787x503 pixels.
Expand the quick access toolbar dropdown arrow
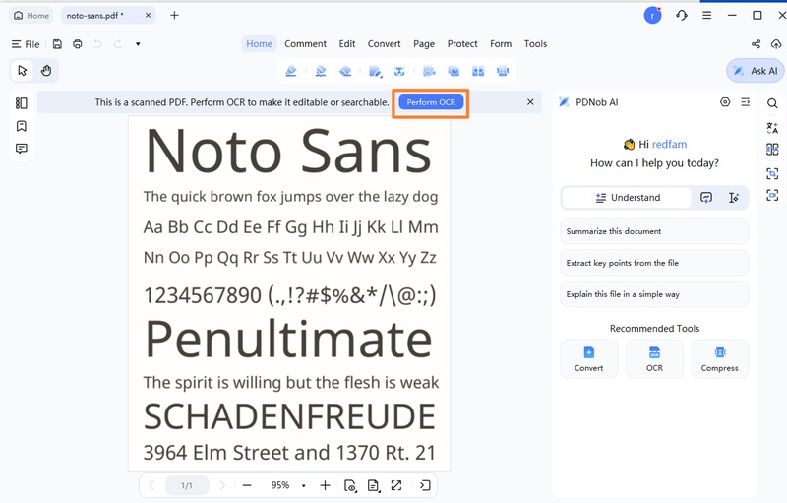coord(138,44)
